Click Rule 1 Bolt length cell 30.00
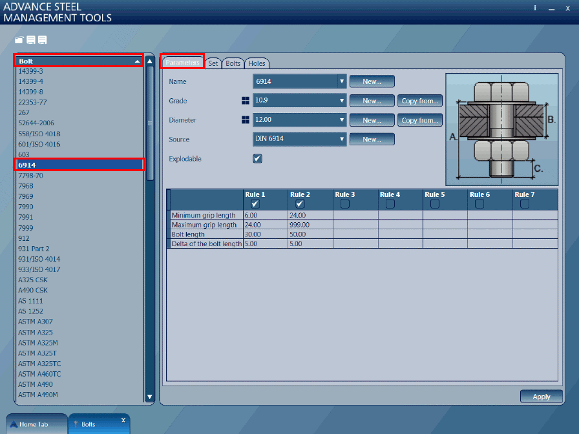The height and width of the screenshot is (434, 579). pyautogui.click(x=266, y=234)
